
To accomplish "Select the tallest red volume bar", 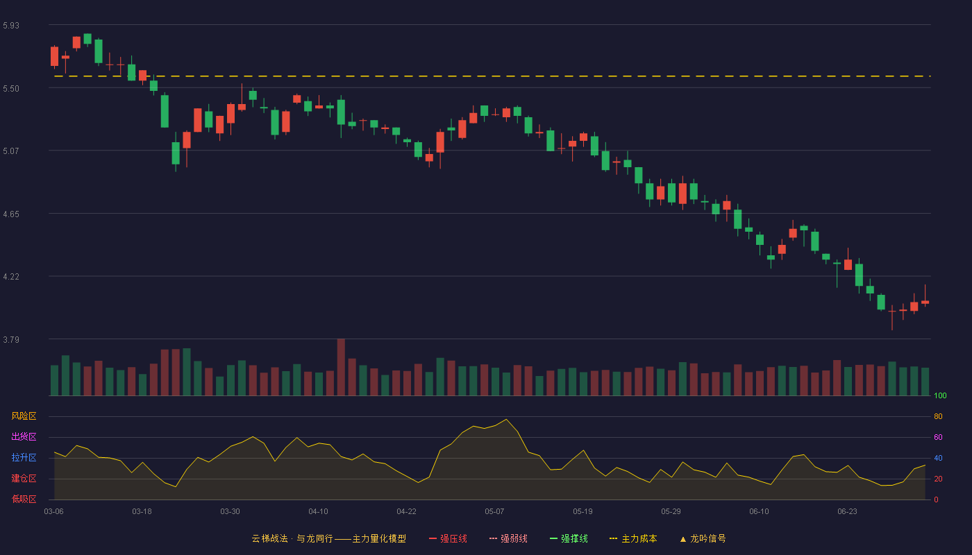I will coord(341,367).
